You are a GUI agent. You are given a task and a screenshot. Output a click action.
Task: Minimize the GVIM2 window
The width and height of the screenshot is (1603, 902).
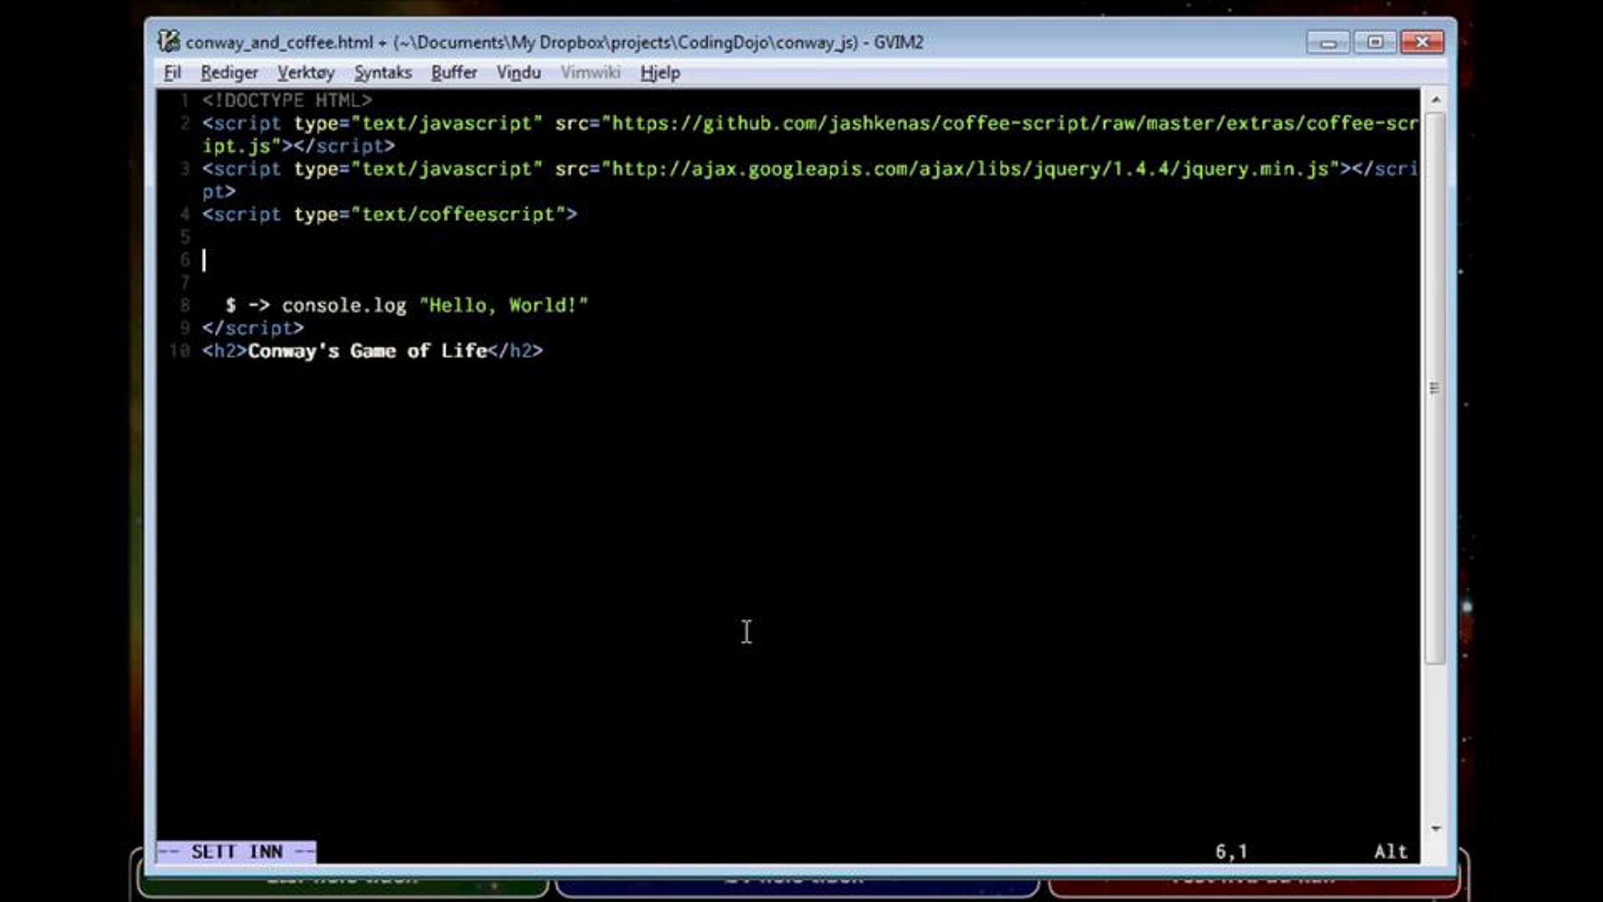[x=1328, y=43]
